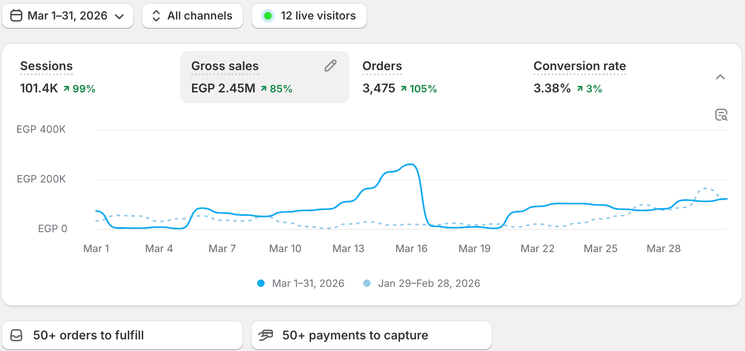This screenshot has width=745, height=351.
Task: Toggle the Jan 29–Feb 28, 2026 legend series
Action: pos(421,283)
